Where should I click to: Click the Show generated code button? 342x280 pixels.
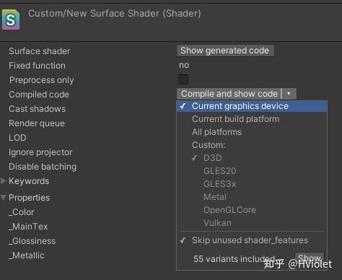[225, 51]
